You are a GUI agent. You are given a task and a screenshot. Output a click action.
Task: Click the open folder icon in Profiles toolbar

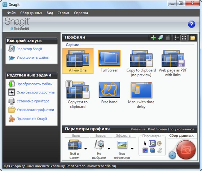click(193, 38)
